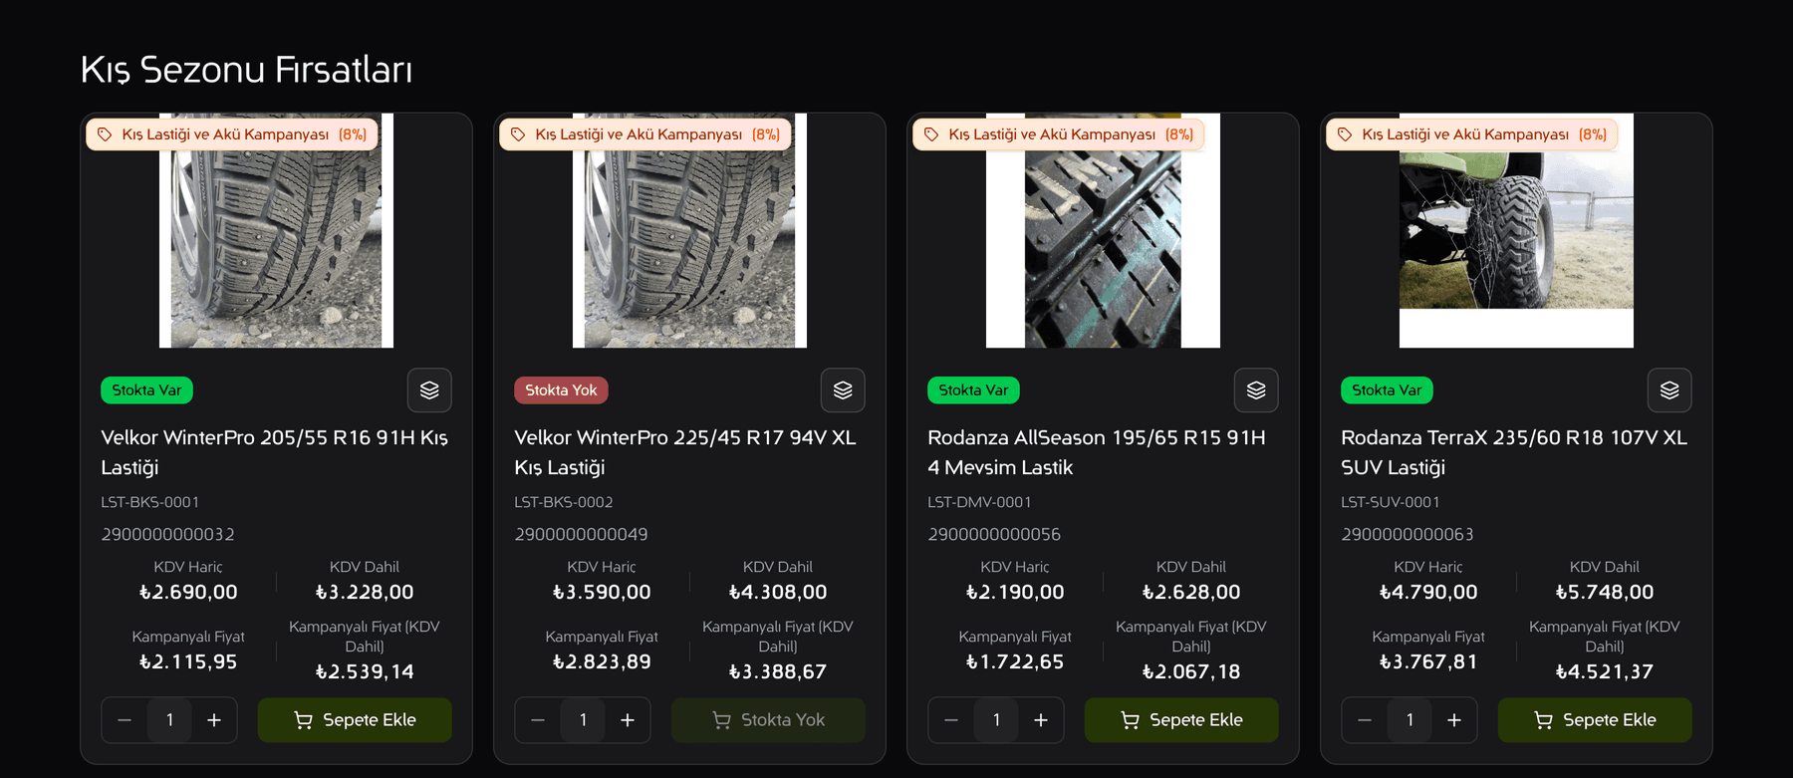The height and width of the screenshot is (778, 1793).
Task: Open Rodanza TerraX 235/60 R18 product title
Action: [x=1514, y=452]
